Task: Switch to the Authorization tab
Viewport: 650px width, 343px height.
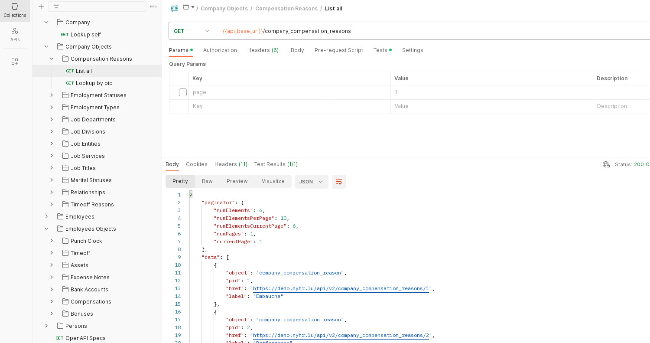Action: click(x=220, y=50)
